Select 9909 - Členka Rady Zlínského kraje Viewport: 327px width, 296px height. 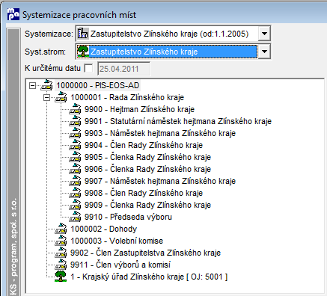pos(147,205)
